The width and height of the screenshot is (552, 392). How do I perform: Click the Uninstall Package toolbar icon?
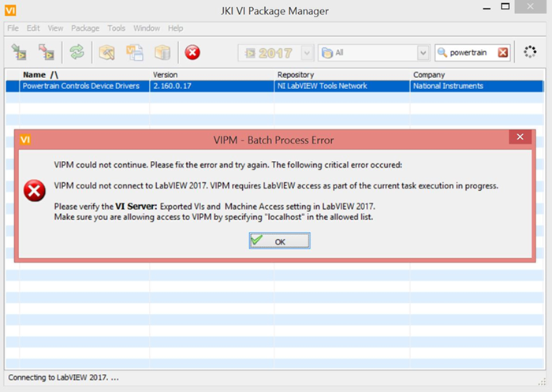[46, 53]
